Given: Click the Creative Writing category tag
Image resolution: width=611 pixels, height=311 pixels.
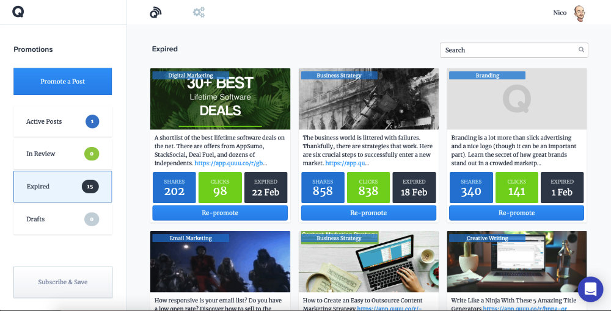Looking at the screenshot, I should tap(487, 238).
